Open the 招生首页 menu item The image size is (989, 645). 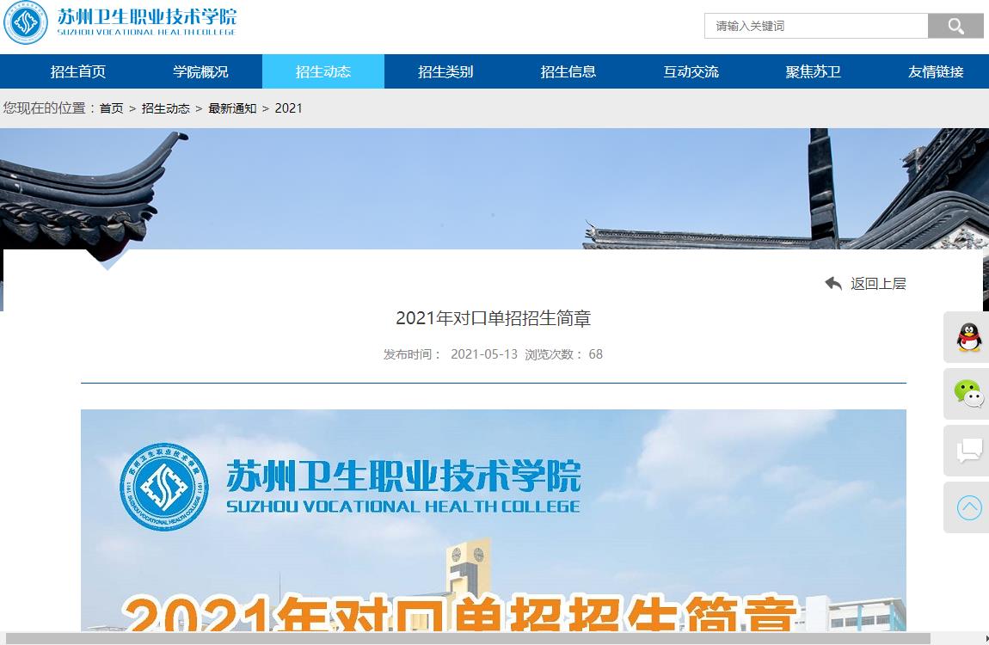[x=78, y=71]
